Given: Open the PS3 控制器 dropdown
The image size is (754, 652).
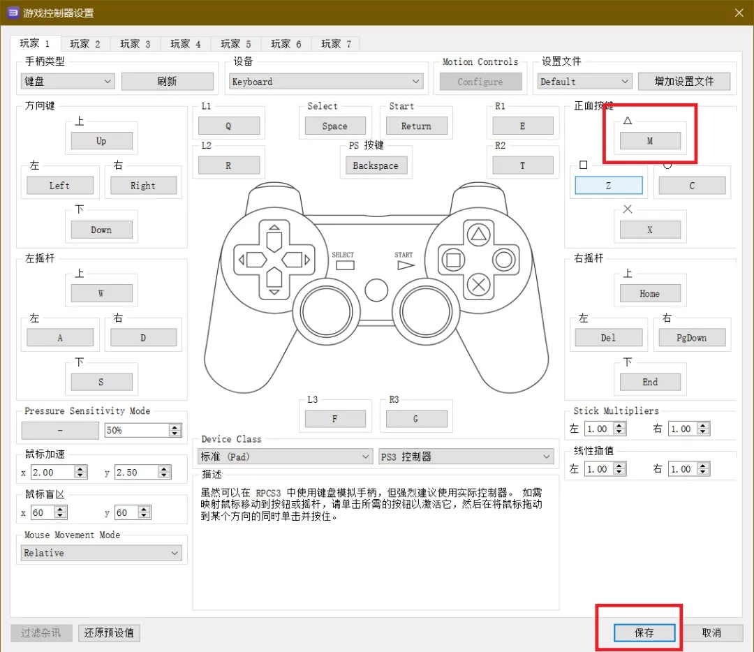Looking at the screenshot, I should (x=466, y=457).
